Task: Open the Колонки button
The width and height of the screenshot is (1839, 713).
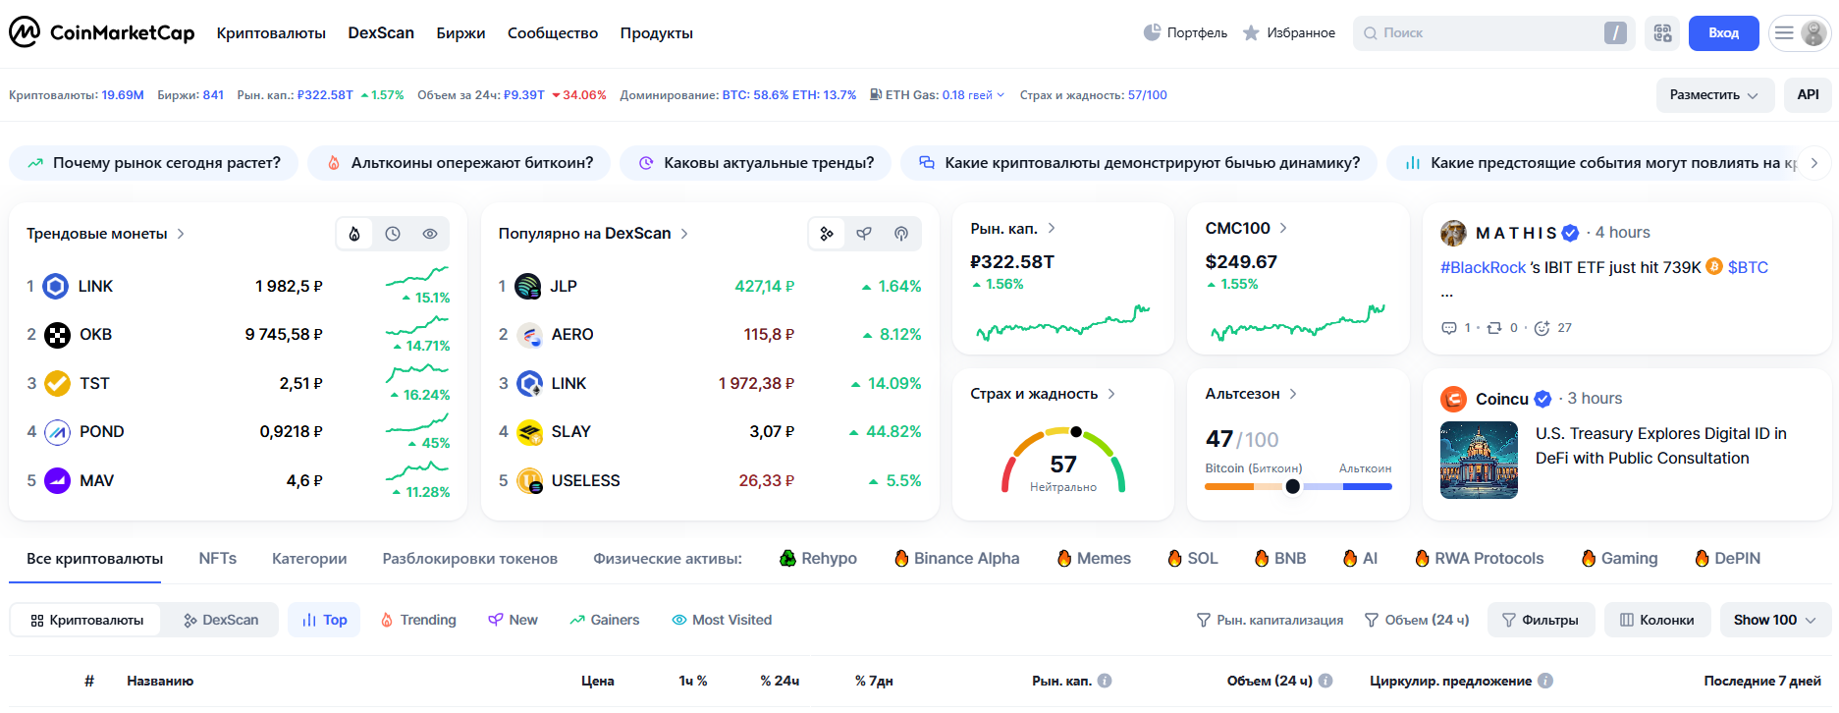Action: click(x=1657, y=620)
